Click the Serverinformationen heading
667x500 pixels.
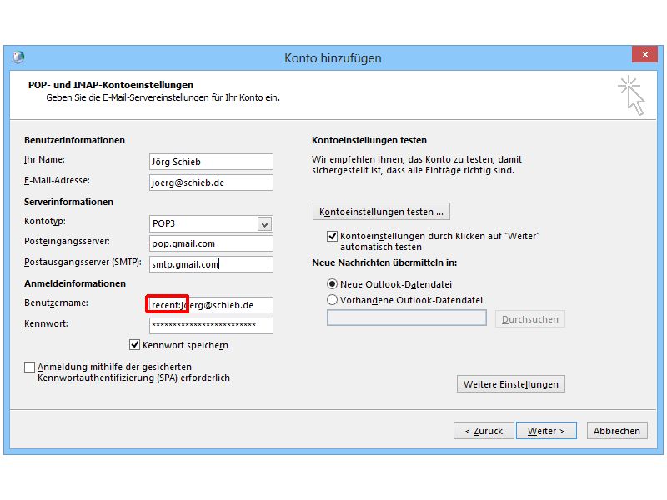[x=68, y=202]
